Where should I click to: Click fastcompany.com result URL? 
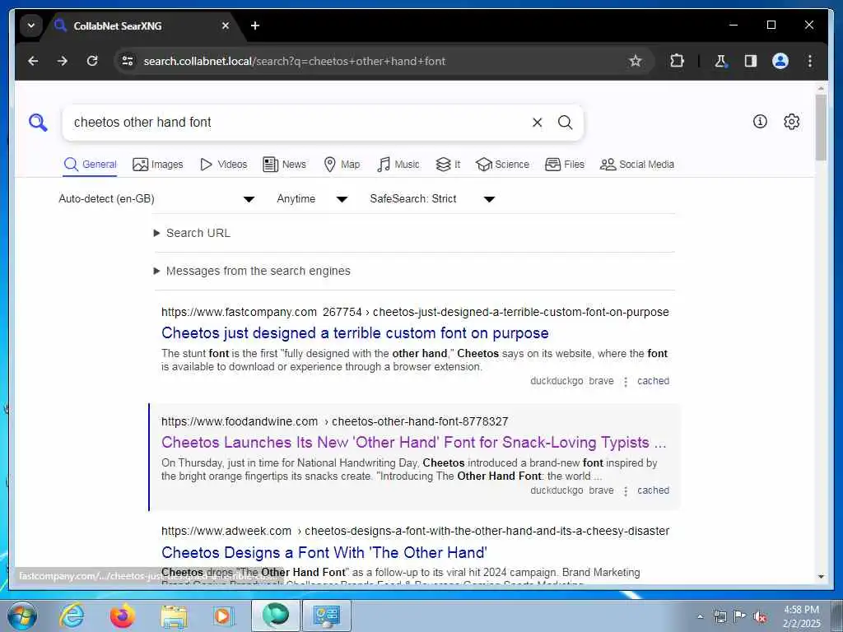click(x=415, y=312)
